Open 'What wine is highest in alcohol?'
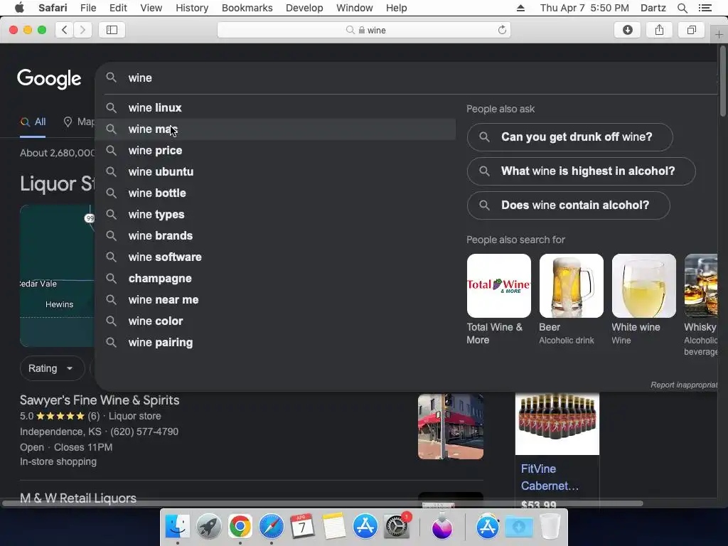The image size is (728, 546). coord(582,171)
